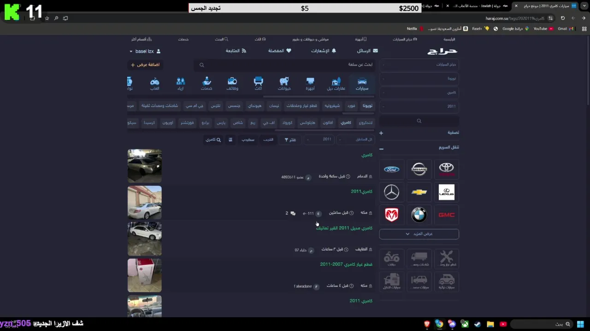Select the تويوتا brand chip
Viewport: 590px width, 331px height.
tap(367, 106)
